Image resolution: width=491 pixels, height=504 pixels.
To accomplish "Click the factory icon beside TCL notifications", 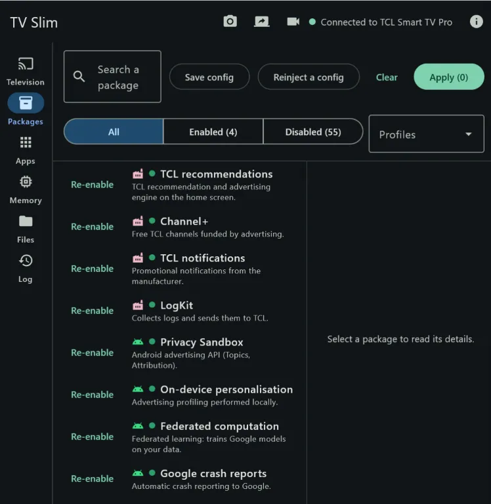I will click(138, 258).
